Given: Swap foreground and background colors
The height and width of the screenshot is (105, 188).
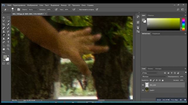Looking at the screenshot, I should 8,56.
